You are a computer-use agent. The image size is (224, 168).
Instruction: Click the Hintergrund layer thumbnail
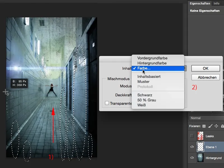[201, 158]
